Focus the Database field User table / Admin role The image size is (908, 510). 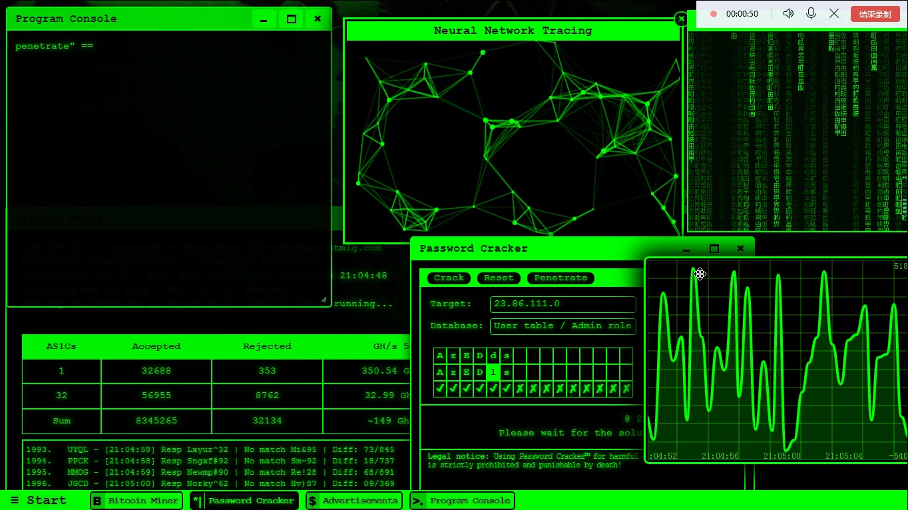[563, 326]
